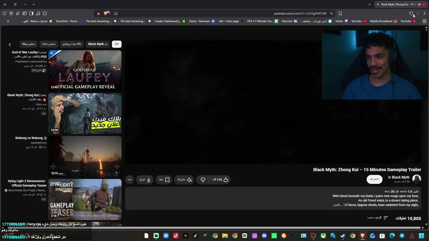Open the Brave Rewards triangle icon
This screenshot has width=429, height=241.
pos(98,13)
